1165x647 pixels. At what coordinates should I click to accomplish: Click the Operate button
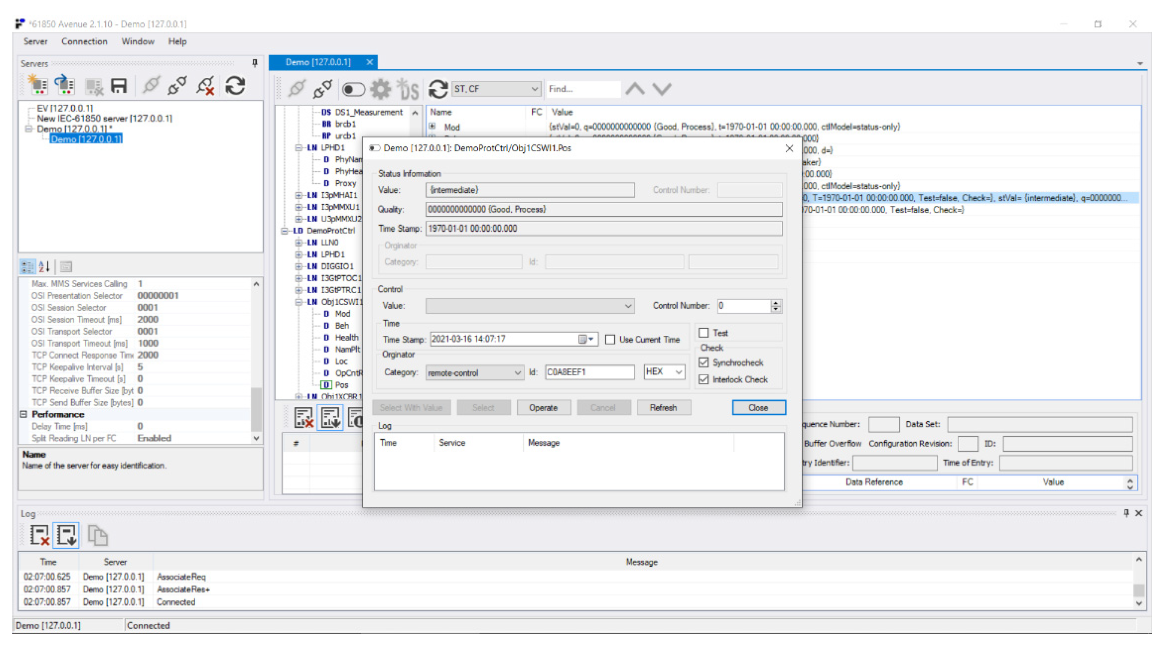click(543, 408)
